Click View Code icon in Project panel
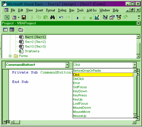142x127 pixels. click(5, 30)
